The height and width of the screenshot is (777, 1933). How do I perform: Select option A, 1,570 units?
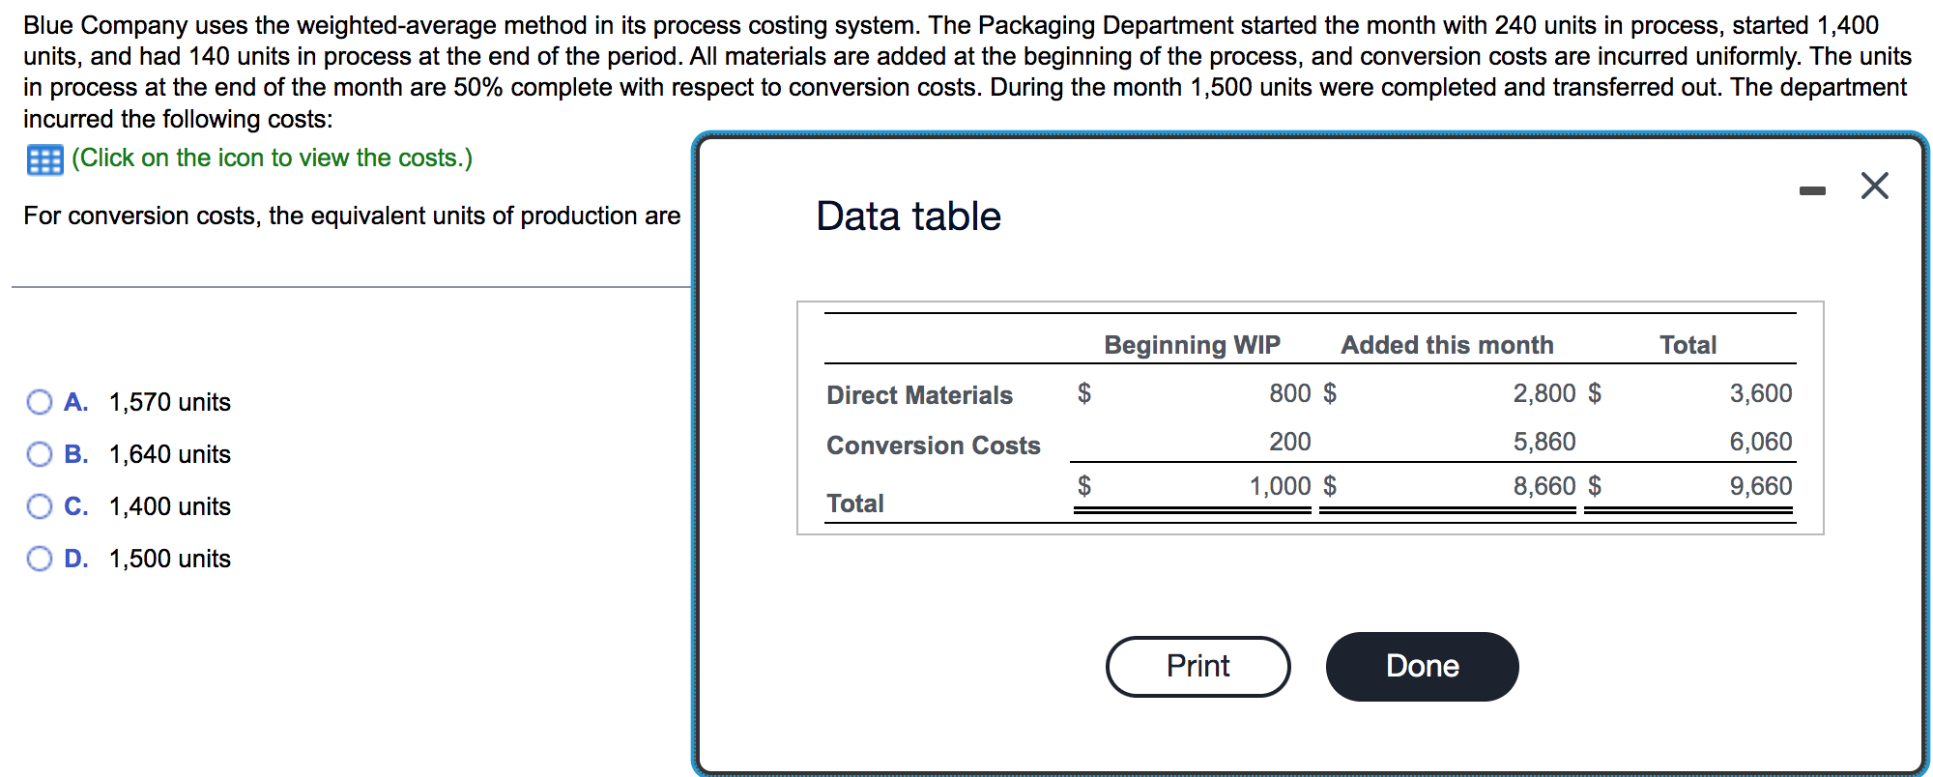tap(40, 402)
